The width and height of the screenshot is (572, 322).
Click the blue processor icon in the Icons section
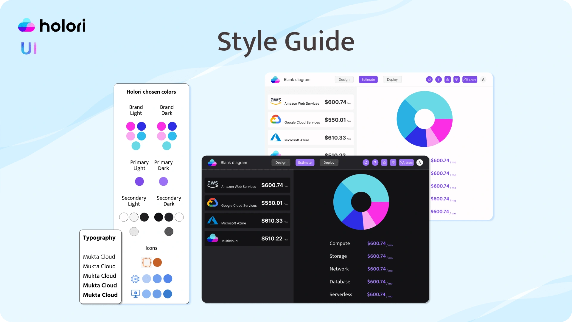[x=136, y=279]
